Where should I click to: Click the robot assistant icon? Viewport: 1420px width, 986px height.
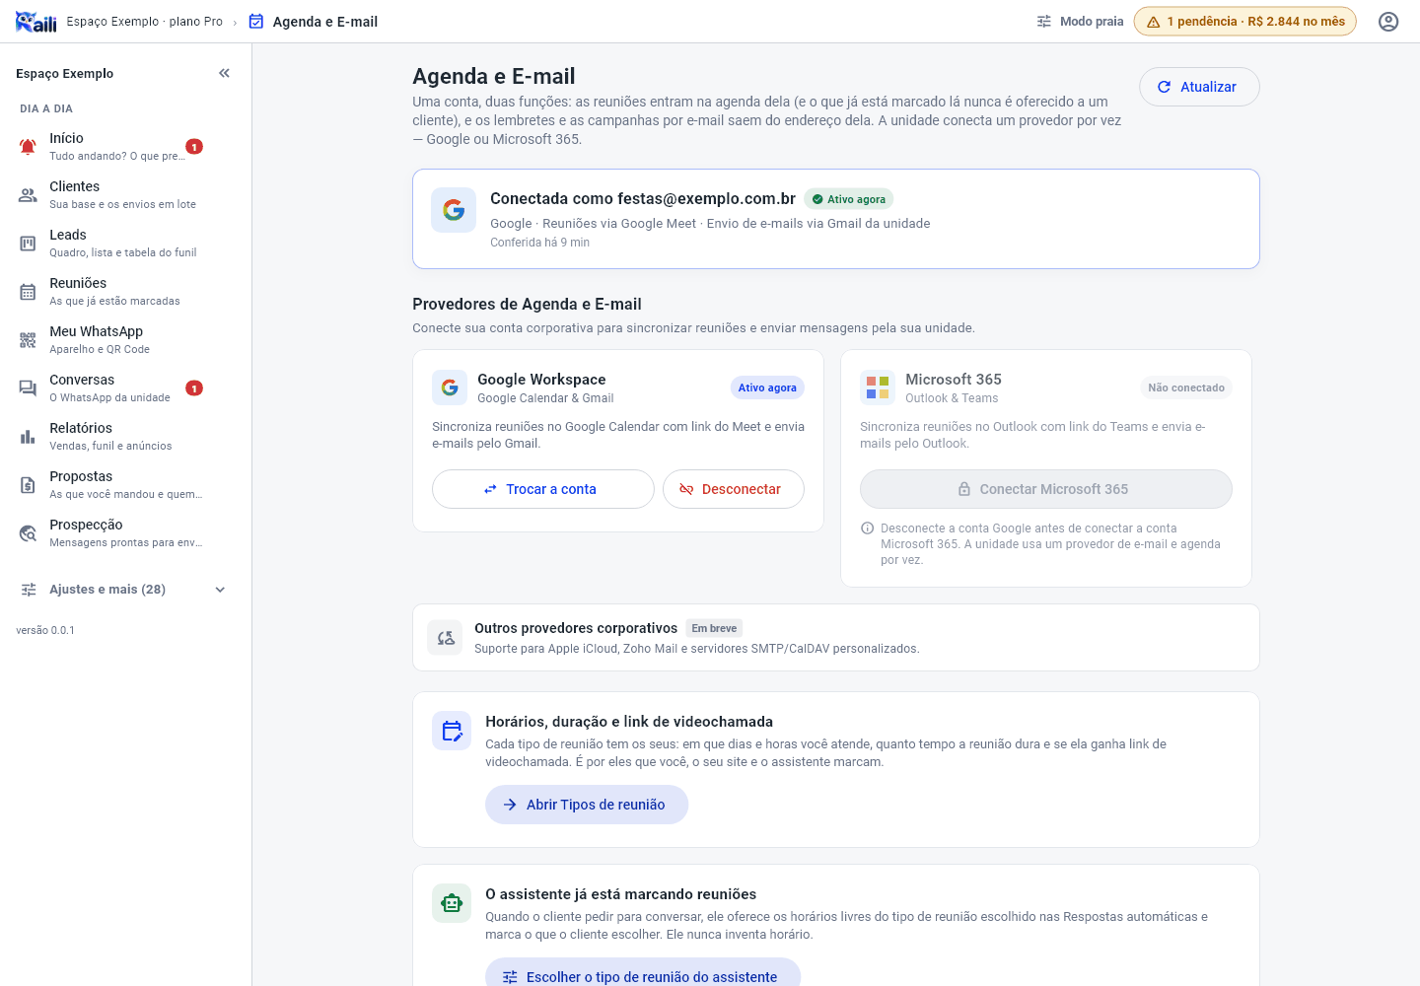[x=452, y=903]
